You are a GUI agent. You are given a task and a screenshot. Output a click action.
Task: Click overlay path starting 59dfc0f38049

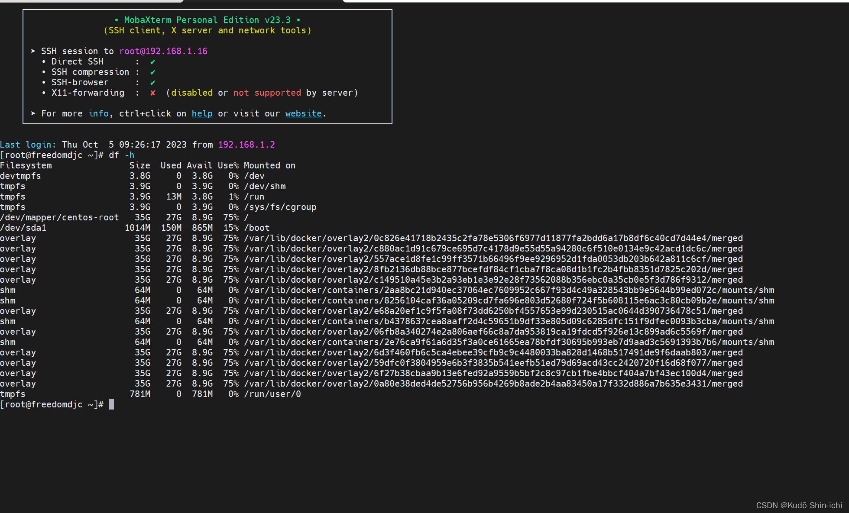(493, 363)
